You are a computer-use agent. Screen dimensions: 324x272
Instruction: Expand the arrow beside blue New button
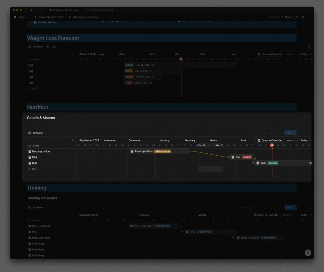pos(295,133)
